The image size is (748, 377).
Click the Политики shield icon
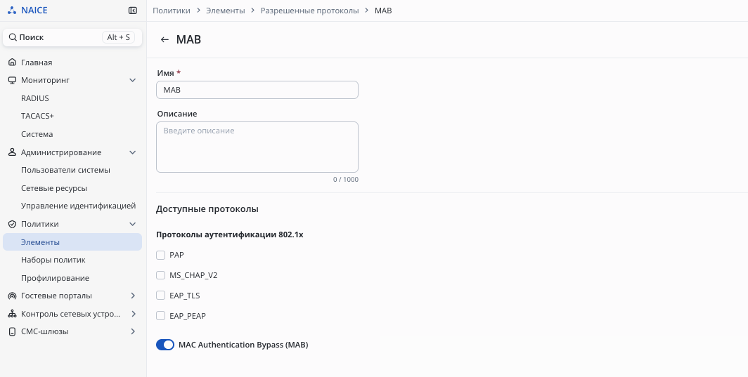pyautogui.click(x=12, y=224)
